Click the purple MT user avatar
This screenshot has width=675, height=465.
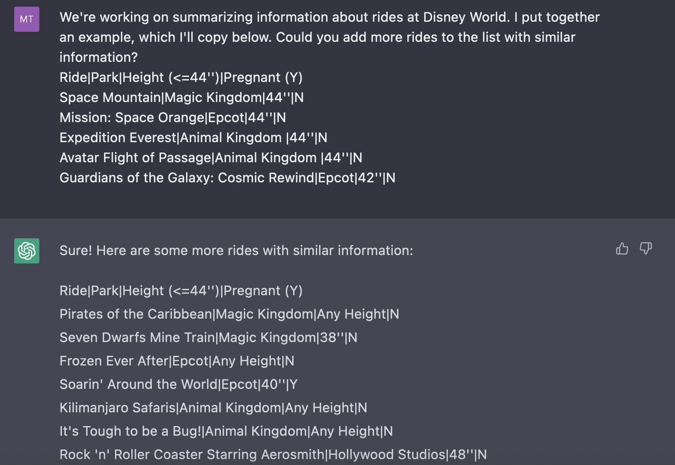[26, 20]
